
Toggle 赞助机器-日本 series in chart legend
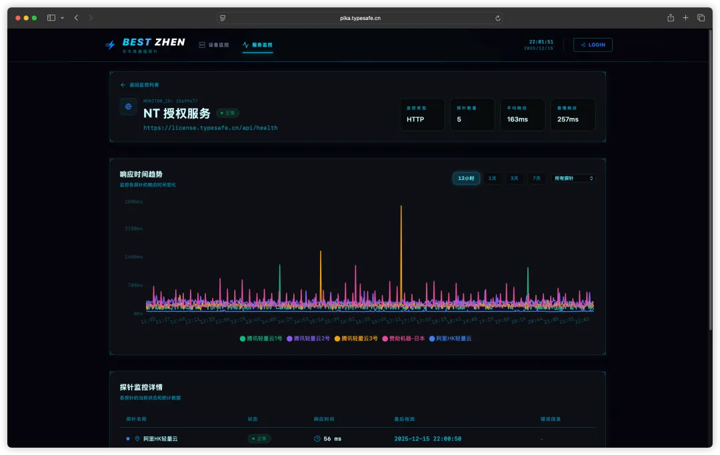coord(403,338)
